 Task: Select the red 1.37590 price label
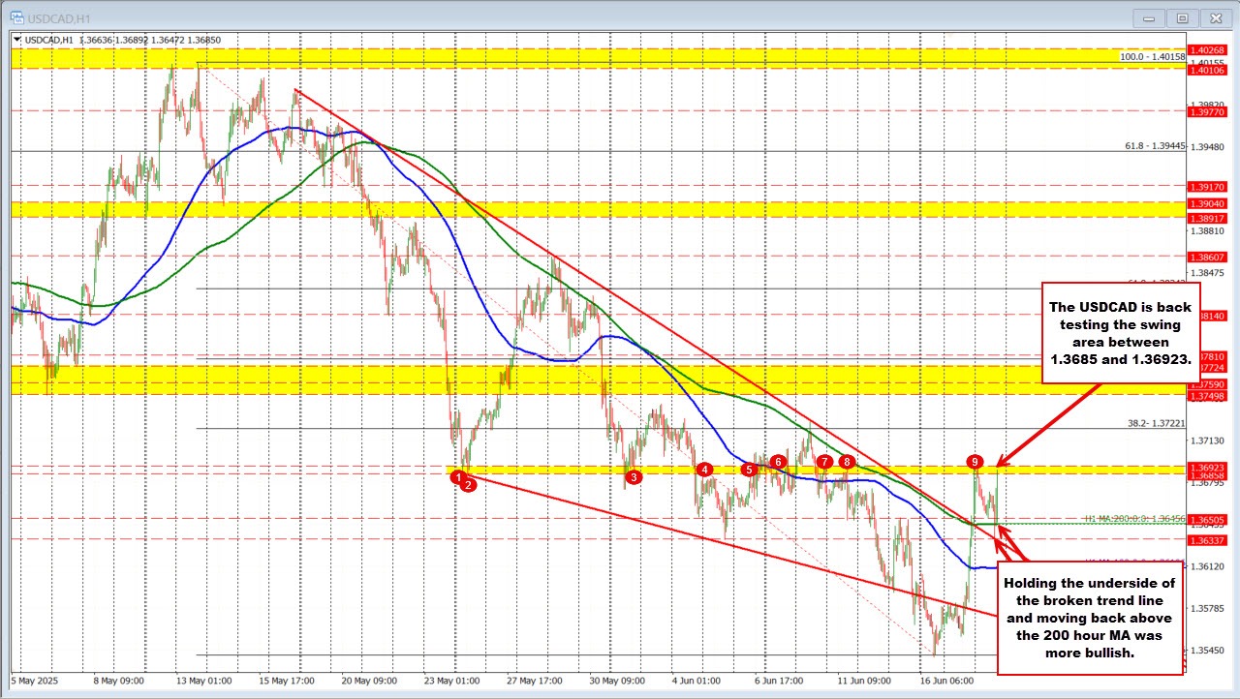(1207, 384)
